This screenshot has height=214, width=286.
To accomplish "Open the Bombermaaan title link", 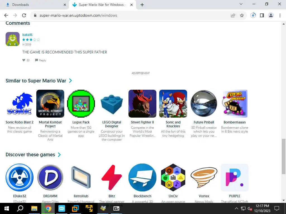I will click(235, 122).
